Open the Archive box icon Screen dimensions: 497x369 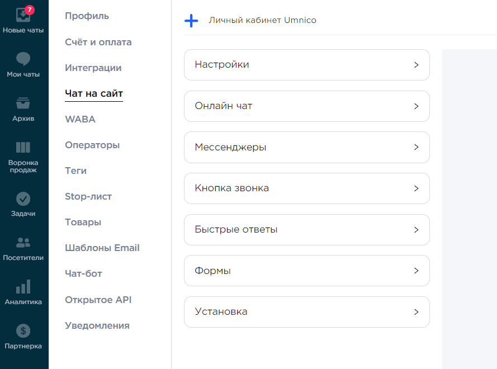point(23,103)
